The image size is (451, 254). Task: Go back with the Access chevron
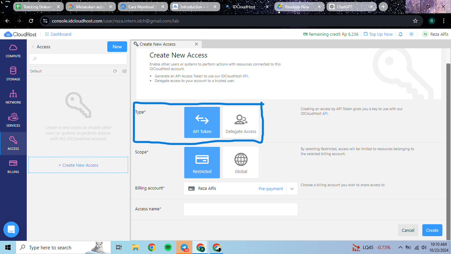pos(33,47)
